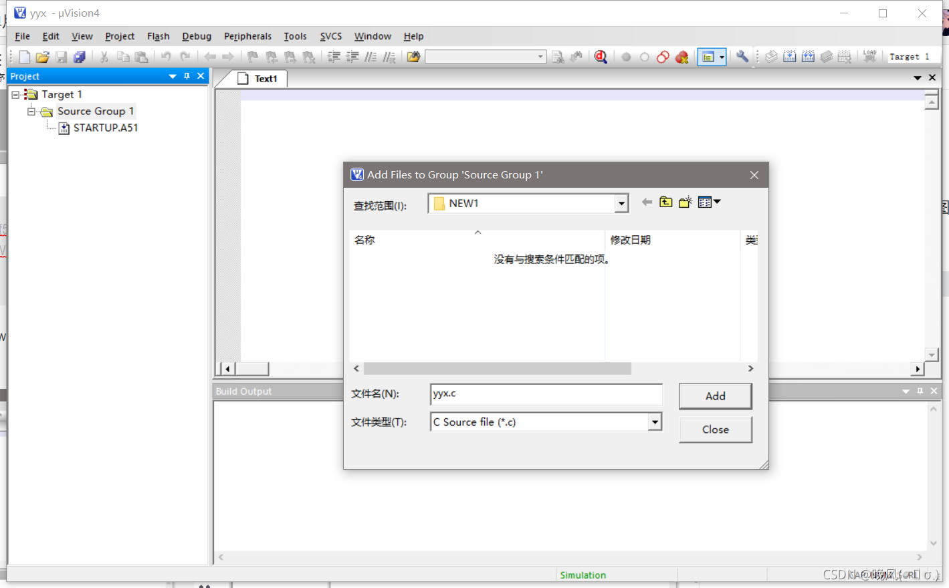Start debug session magnifier icon

(601, 57)
